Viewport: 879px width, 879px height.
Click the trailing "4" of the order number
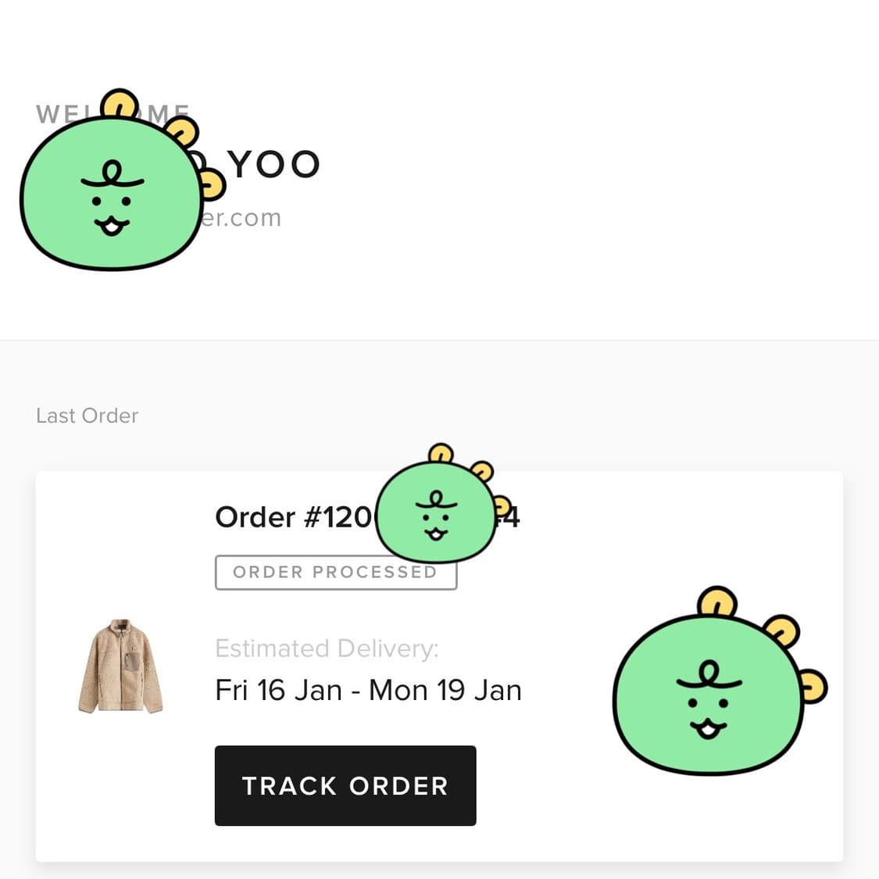[x=512, y=517]
